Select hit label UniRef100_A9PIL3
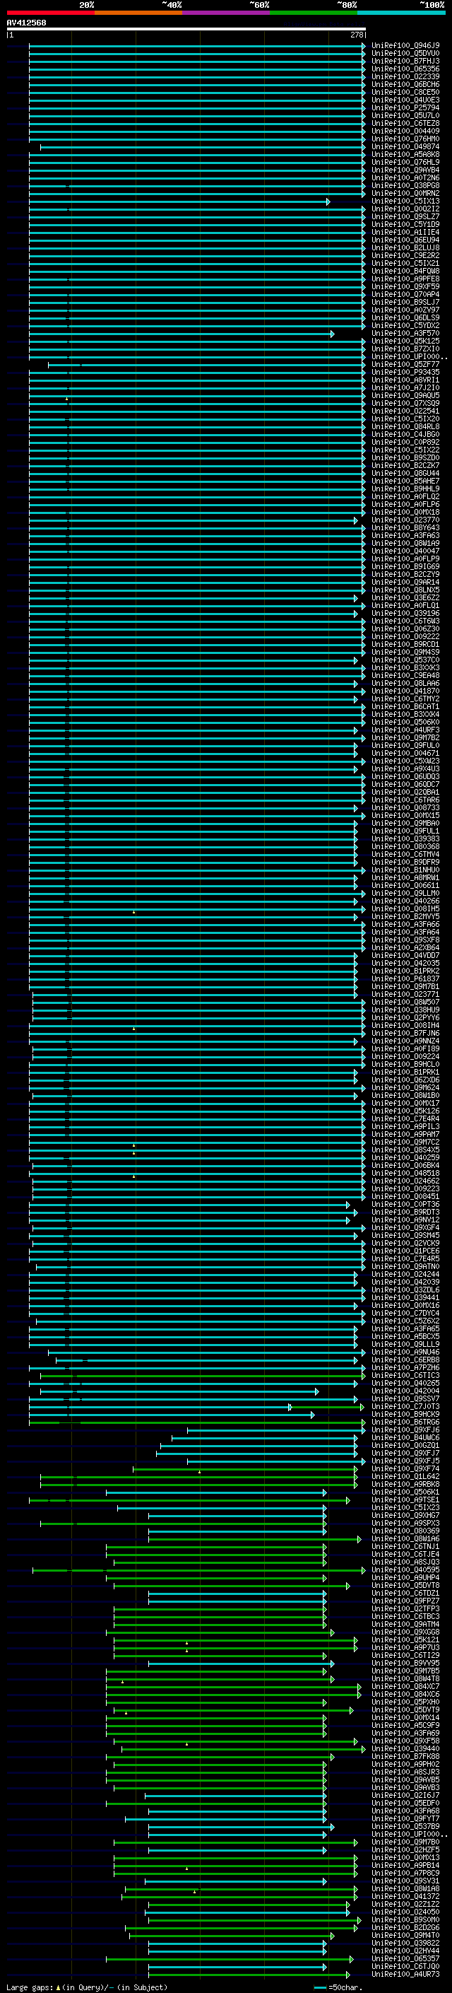The width and height of the screenshot is (452, 1993). tap(405, 1126)
